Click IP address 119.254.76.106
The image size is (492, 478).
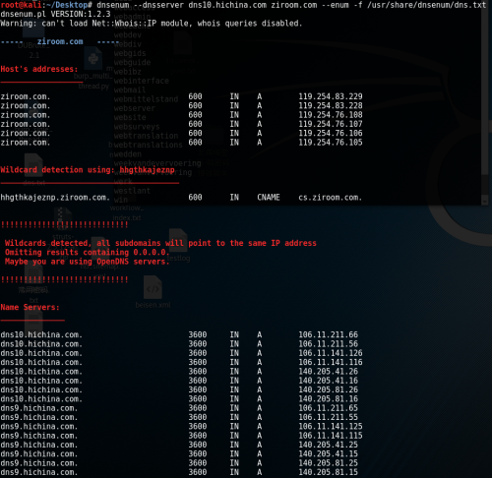click(331, 133)
